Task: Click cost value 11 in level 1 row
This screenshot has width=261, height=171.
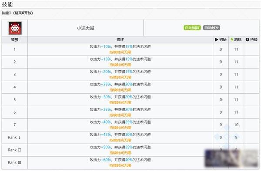Action: click(x=236, y=49)
